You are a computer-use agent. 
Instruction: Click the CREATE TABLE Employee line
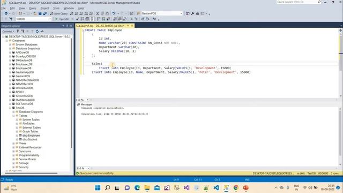pos(103,30)
